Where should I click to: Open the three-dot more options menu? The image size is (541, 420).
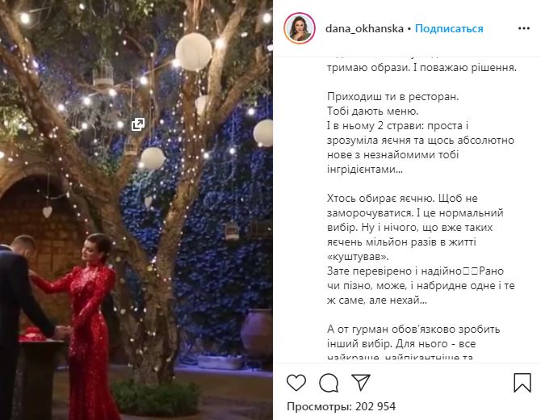click(x=524, y=28)
